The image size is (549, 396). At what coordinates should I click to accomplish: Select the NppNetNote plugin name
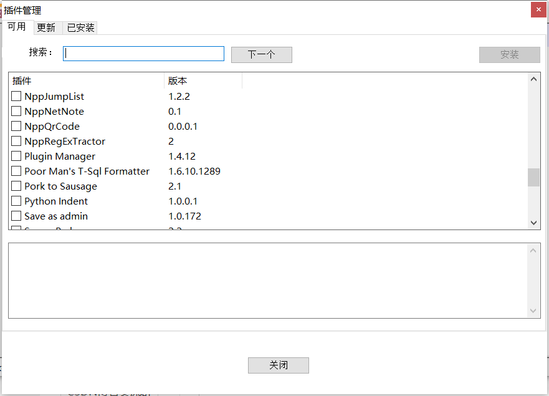(x=54, y=112)
